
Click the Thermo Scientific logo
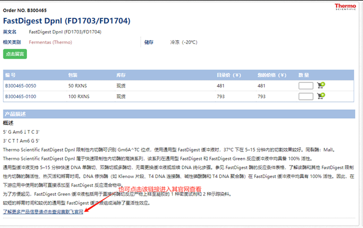click(345, 7)
